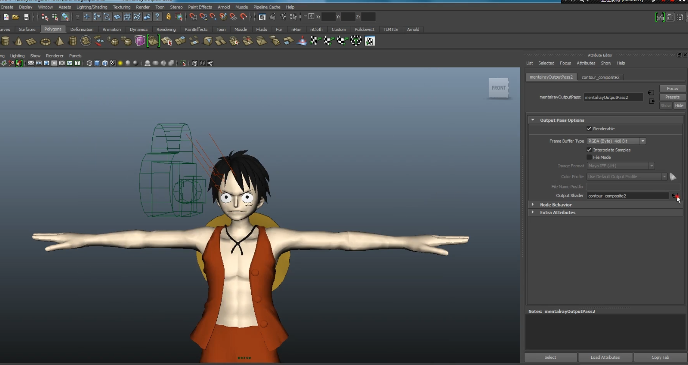
Task: Open the Frame Buffer Type dropdown
Action: click(616, 141)
